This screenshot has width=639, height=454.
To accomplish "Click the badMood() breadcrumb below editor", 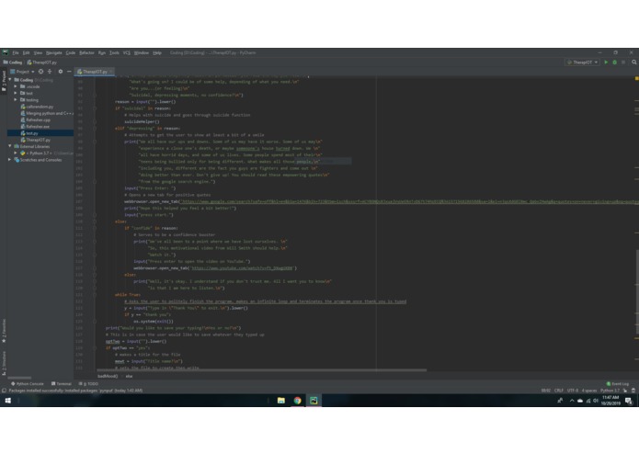I will coord(108,376).
